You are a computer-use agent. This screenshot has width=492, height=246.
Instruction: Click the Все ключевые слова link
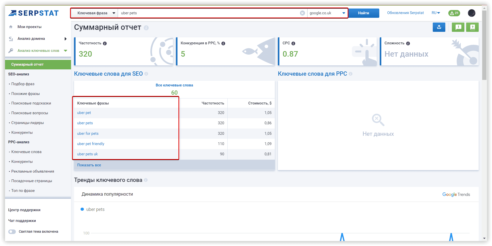[174, 85]
